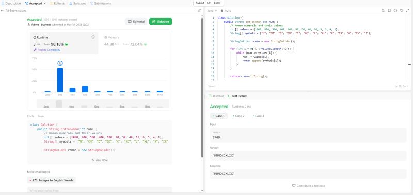Click the left panel vertical scrollbar
Viewport: 413px width, 195px height.
[202, 87]
